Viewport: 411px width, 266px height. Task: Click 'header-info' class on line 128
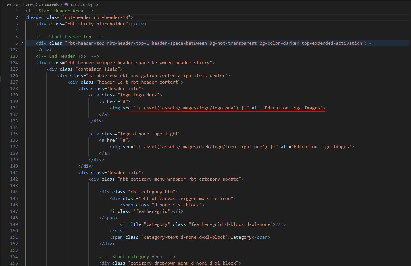(x=126, y=89)
